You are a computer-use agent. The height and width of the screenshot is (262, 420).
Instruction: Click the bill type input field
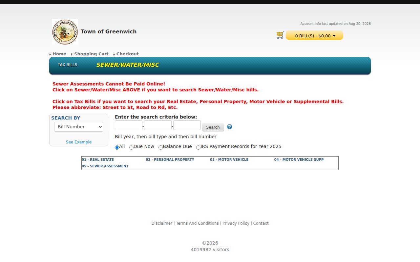158,125
